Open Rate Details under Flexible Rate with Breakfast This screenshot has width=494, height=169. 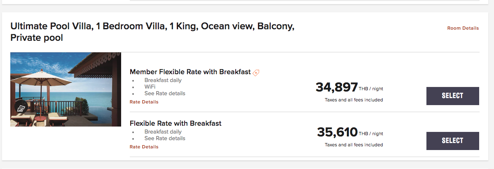click(x=144, y=147)
